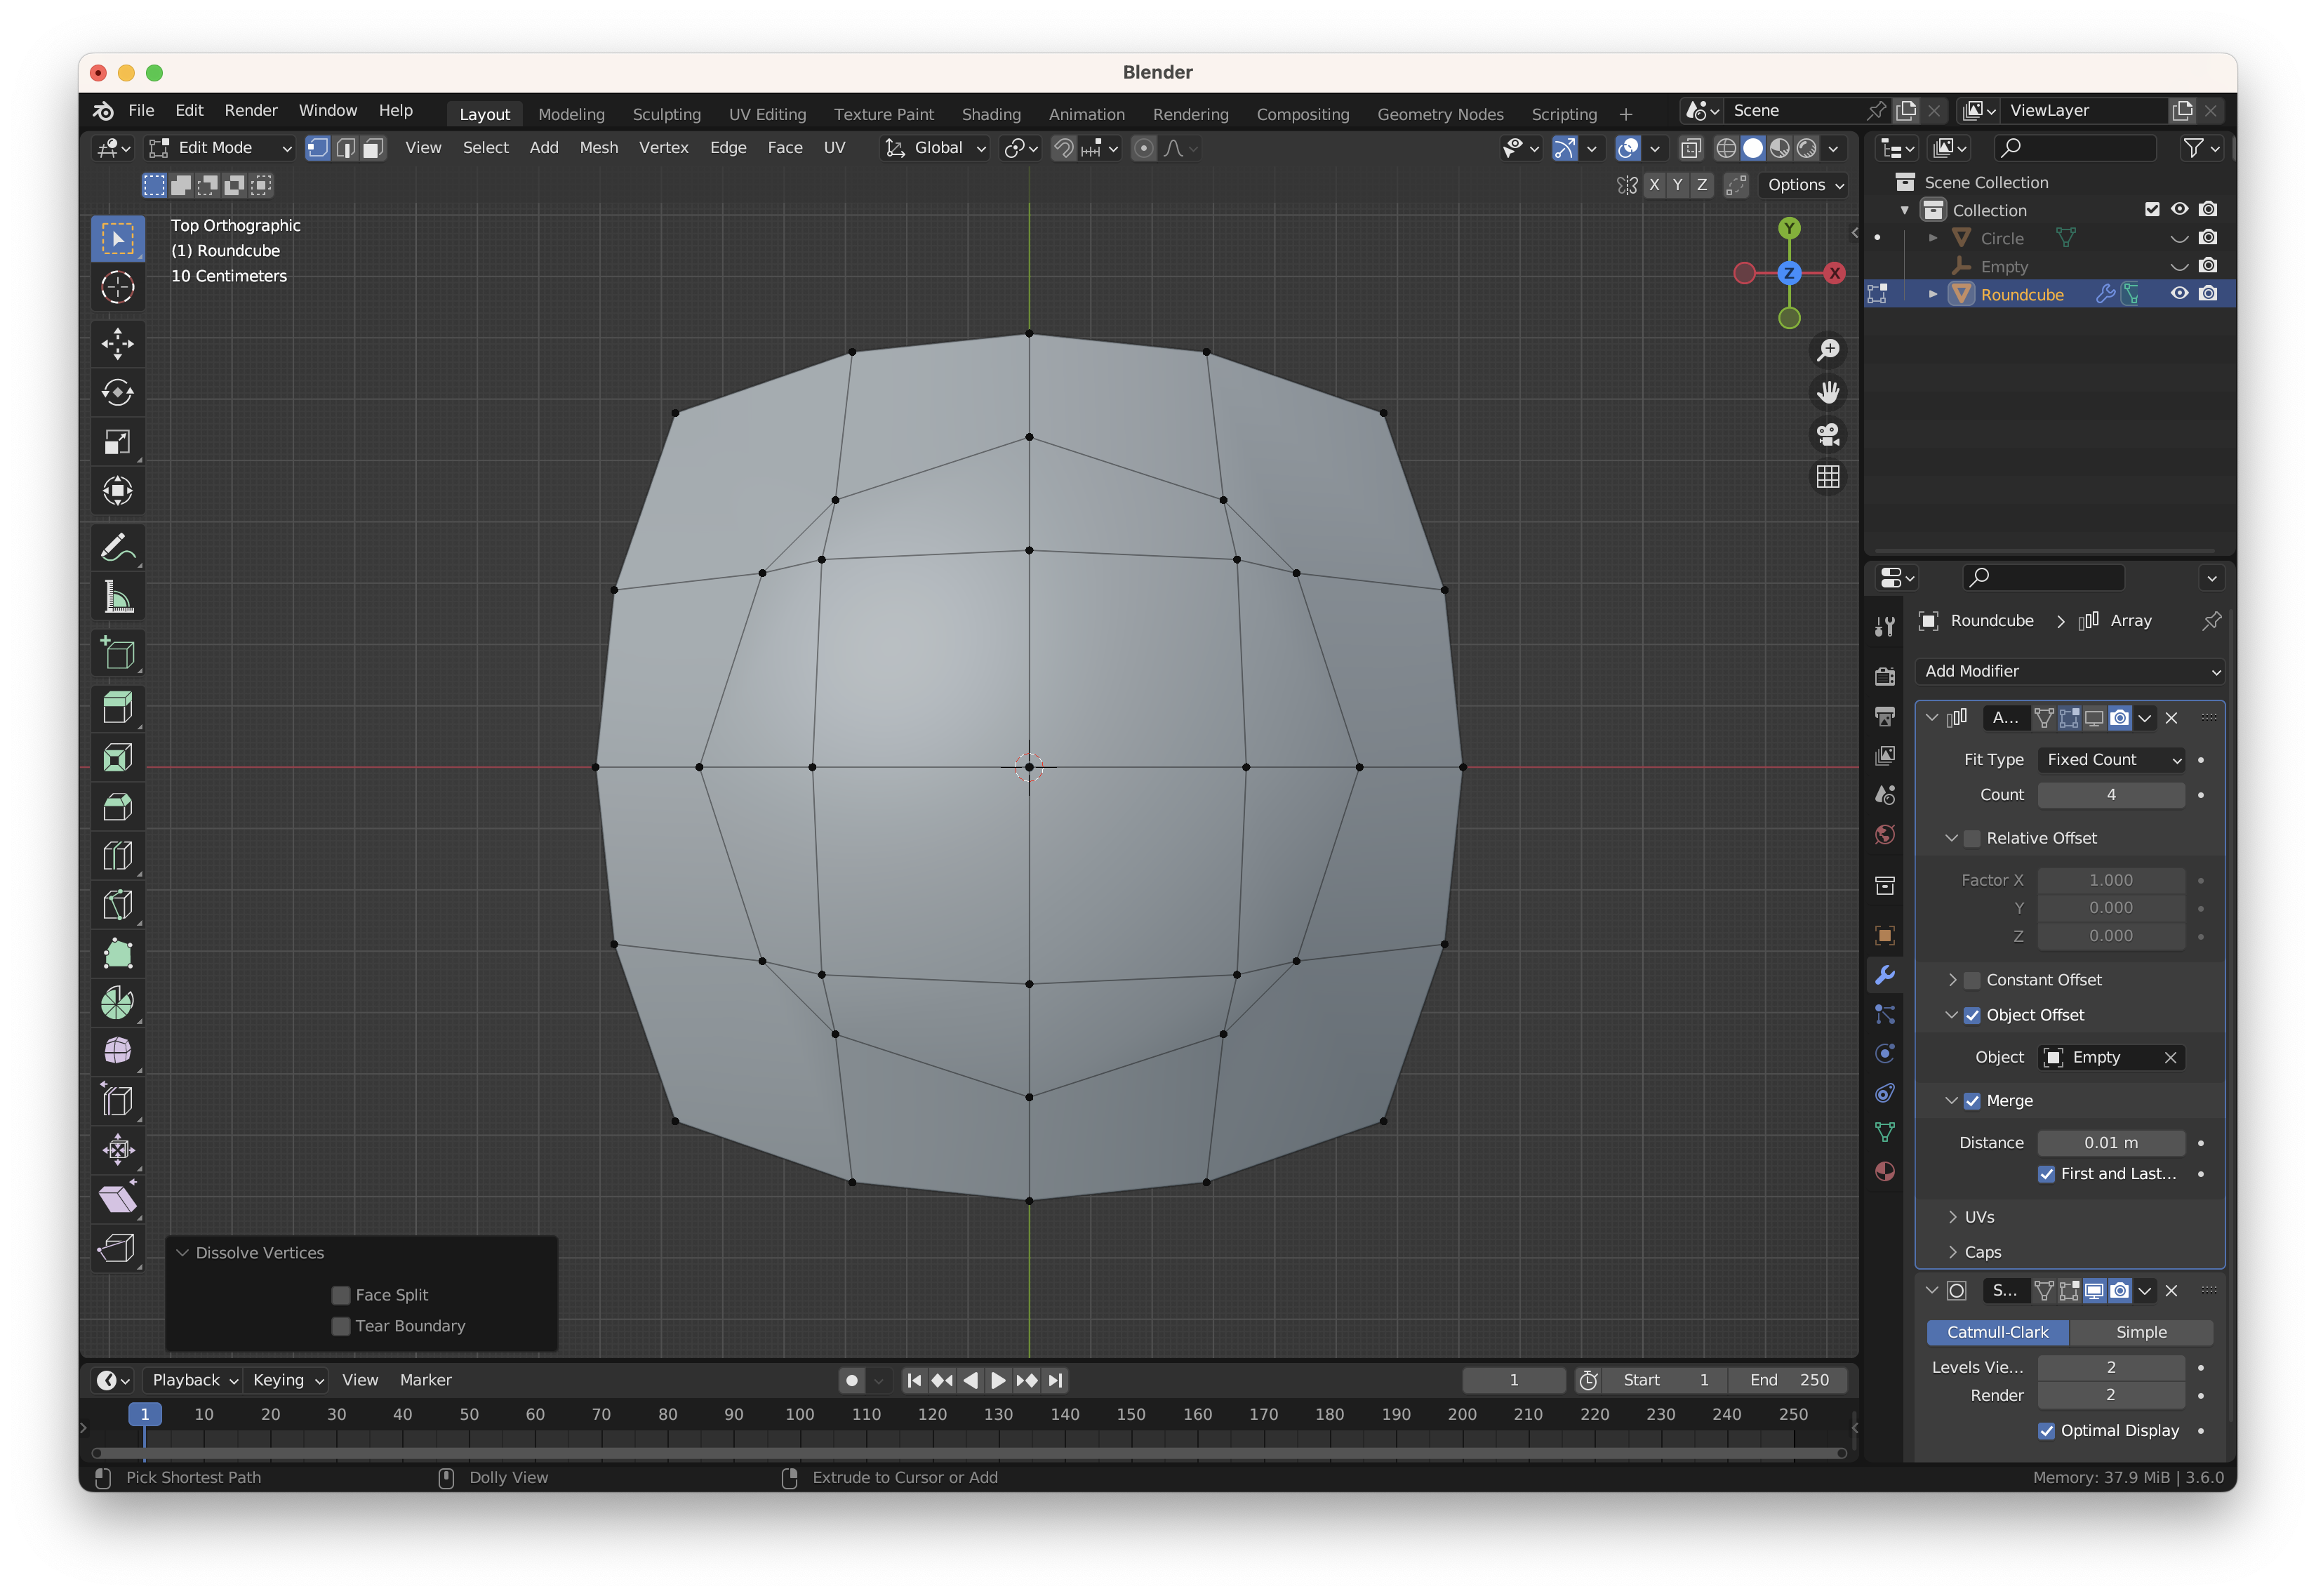The image size is (2316, 1596).
Task: Click the Count value field
Action: [x=2111, y=795]
